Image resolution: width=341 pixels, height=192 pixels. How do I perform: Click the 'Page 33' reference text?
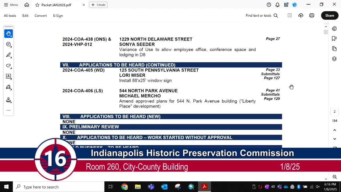[x=273, y=70]
